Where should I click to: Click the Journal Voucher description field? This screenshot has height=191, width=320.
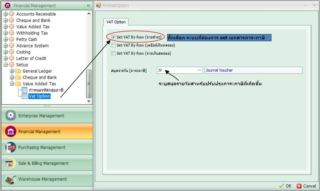coord(253,70)
